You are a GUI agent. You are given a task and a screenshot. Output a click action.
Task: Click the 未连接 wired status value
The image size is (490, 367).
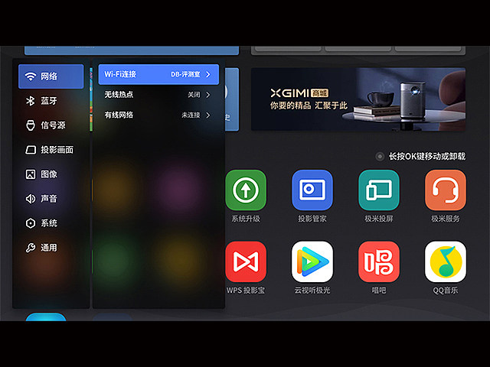tap(191, 115)
